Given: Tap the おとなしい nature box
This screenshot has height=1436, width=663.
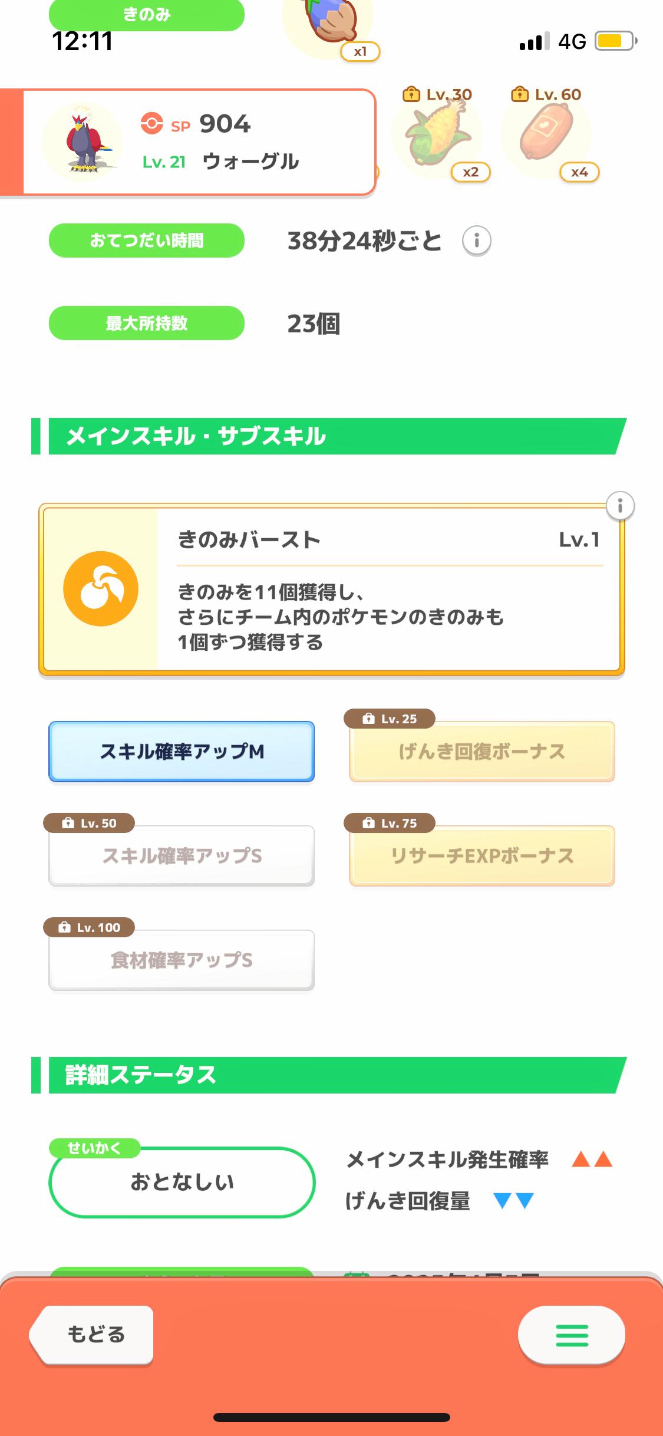Looking at the screenshot, I should tap(182, 1182).
